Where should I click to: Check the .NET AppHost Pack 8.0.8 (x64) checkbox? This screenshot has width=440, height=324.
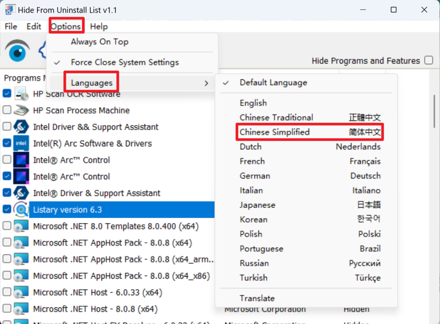tap(7, 242)
